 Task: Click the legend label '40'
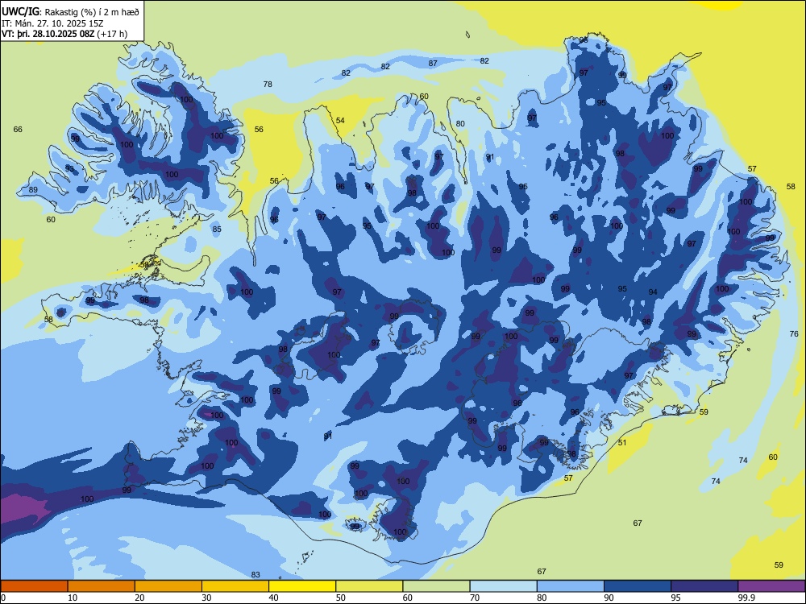tap(273, 598)
